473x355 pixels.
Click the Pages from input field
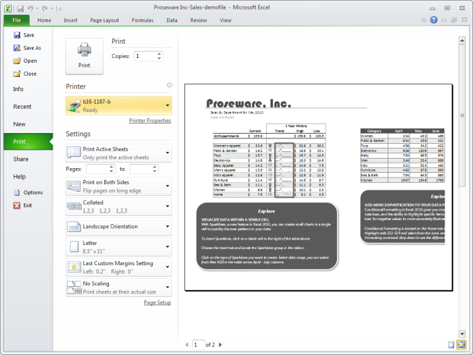pos(97,169)
